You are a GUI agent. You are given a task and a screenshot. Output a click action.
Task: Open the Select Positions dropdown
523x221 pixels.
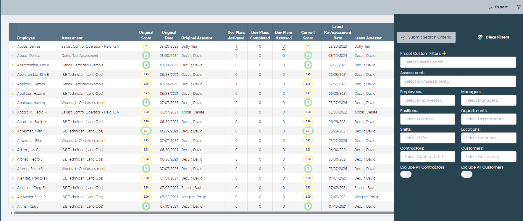427,119
